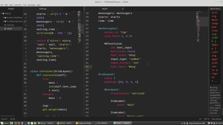Click text: 'Salt' line in my.kv

126,105
